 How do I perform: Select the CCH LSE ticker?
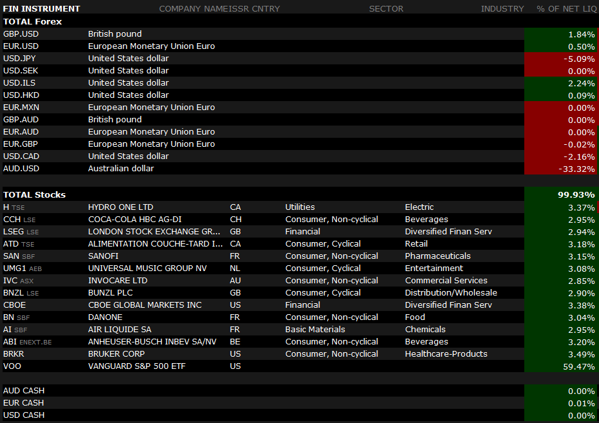pos(19,220)
